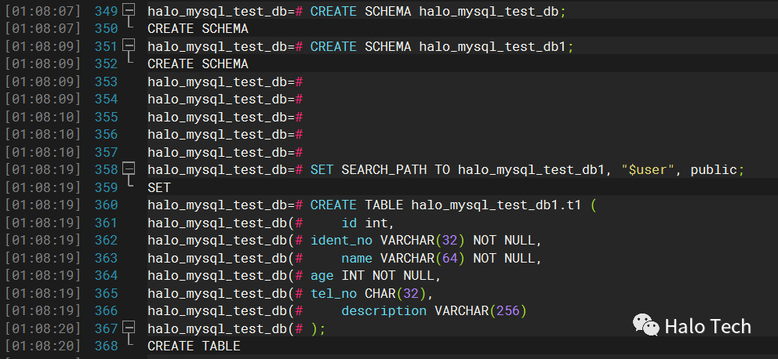Click the "$user" string on line 358
778x359 pixels.
point(648,170)
